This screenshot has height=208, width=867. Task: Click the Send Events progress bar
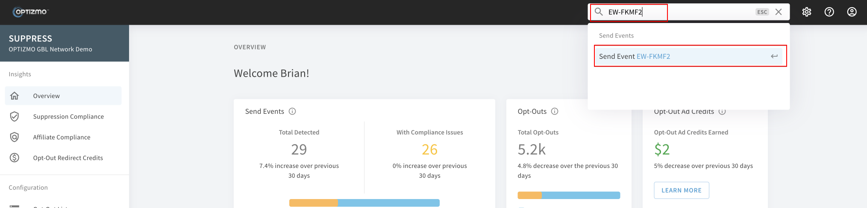coord(364,203)
